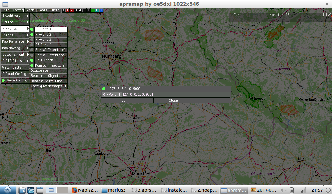
Task: Expand the Map Parameter submenu
Action: pyautogui.click(x=15, y=42)
